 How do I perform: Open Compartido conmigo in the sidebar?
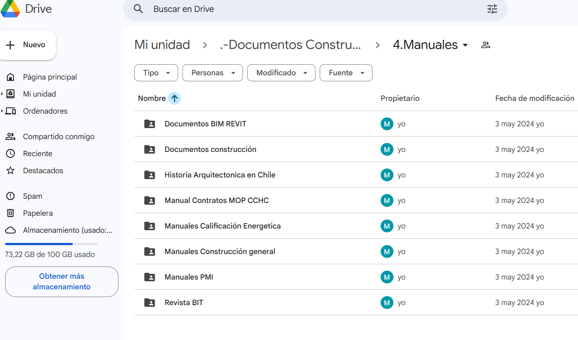[58, 136]
